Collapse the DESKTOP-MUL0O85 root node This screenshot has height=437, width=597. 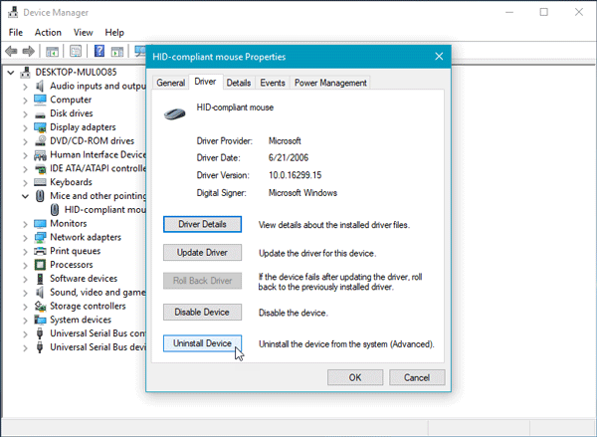click(11, 73)
